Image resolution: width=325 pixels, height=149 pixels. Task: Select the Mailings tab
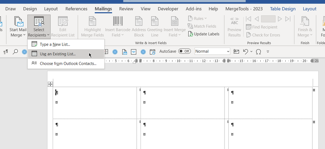(103, 9)
